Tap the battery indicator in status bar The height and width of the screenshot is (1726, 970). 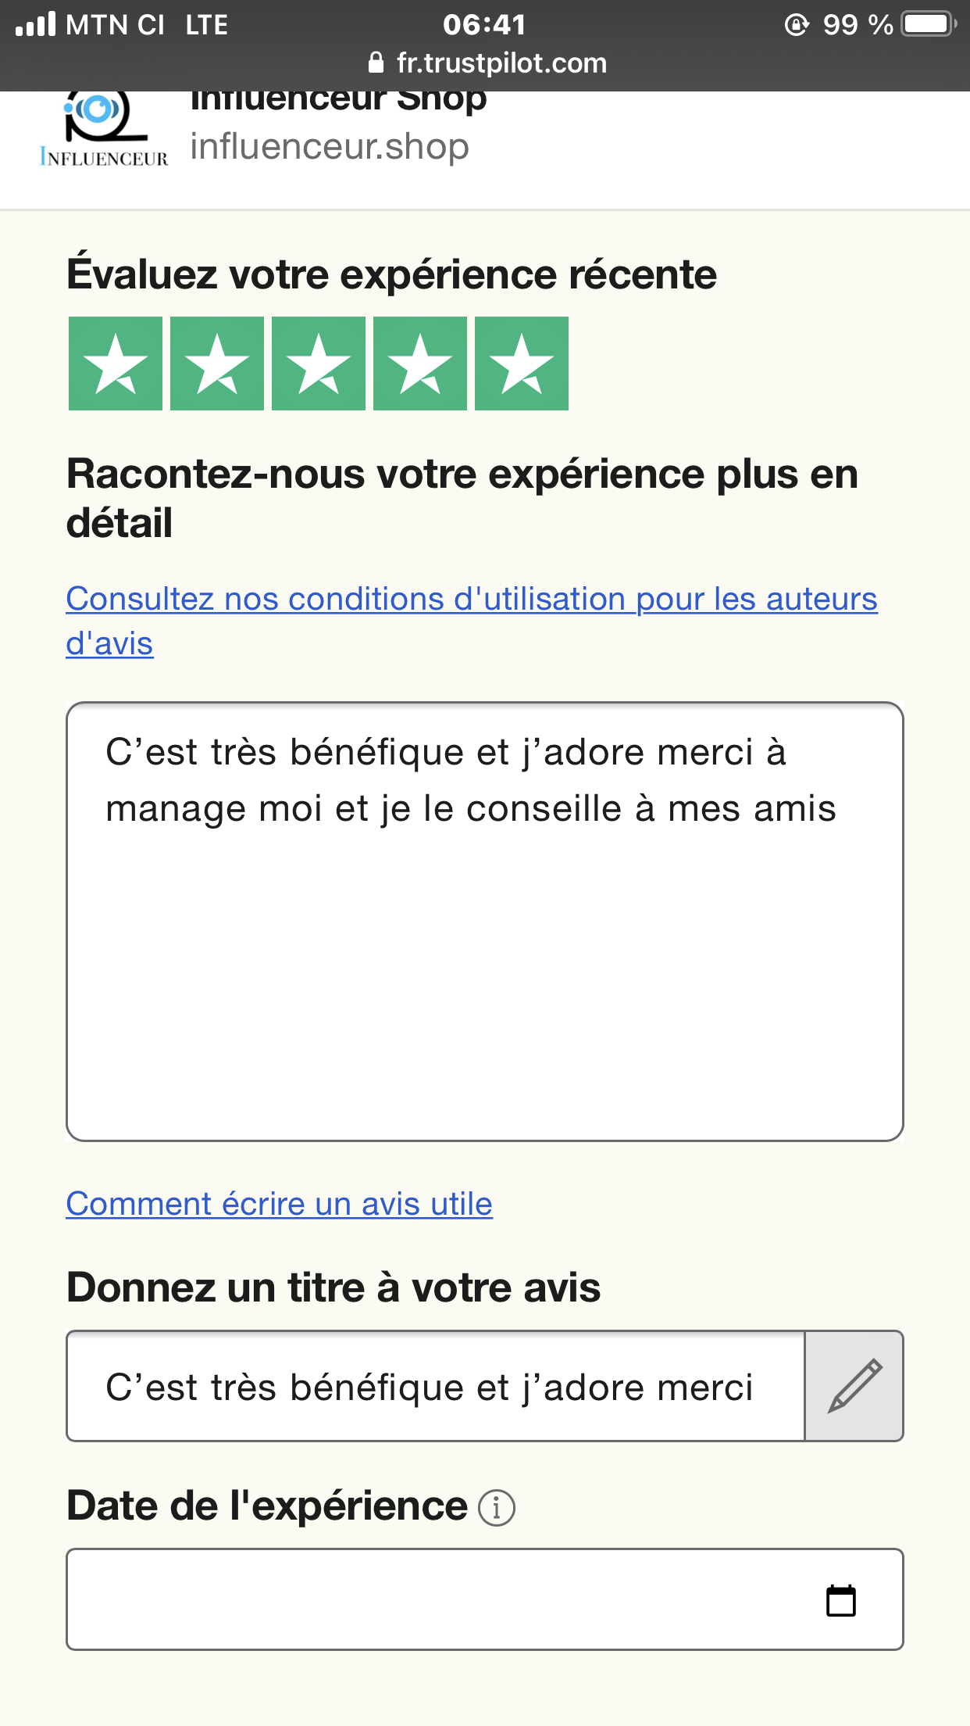(x=928, y=25)
